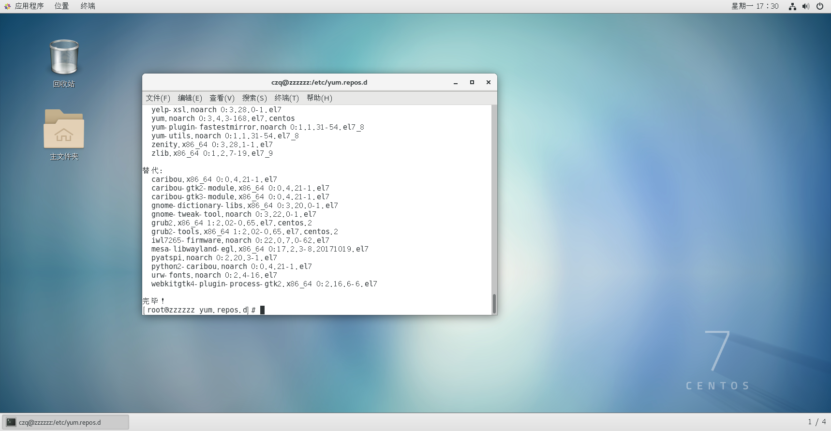Click the 完毕！ line in terminal output
The height and width of the screenshot is (431, 831).
[x=153, y=301]
